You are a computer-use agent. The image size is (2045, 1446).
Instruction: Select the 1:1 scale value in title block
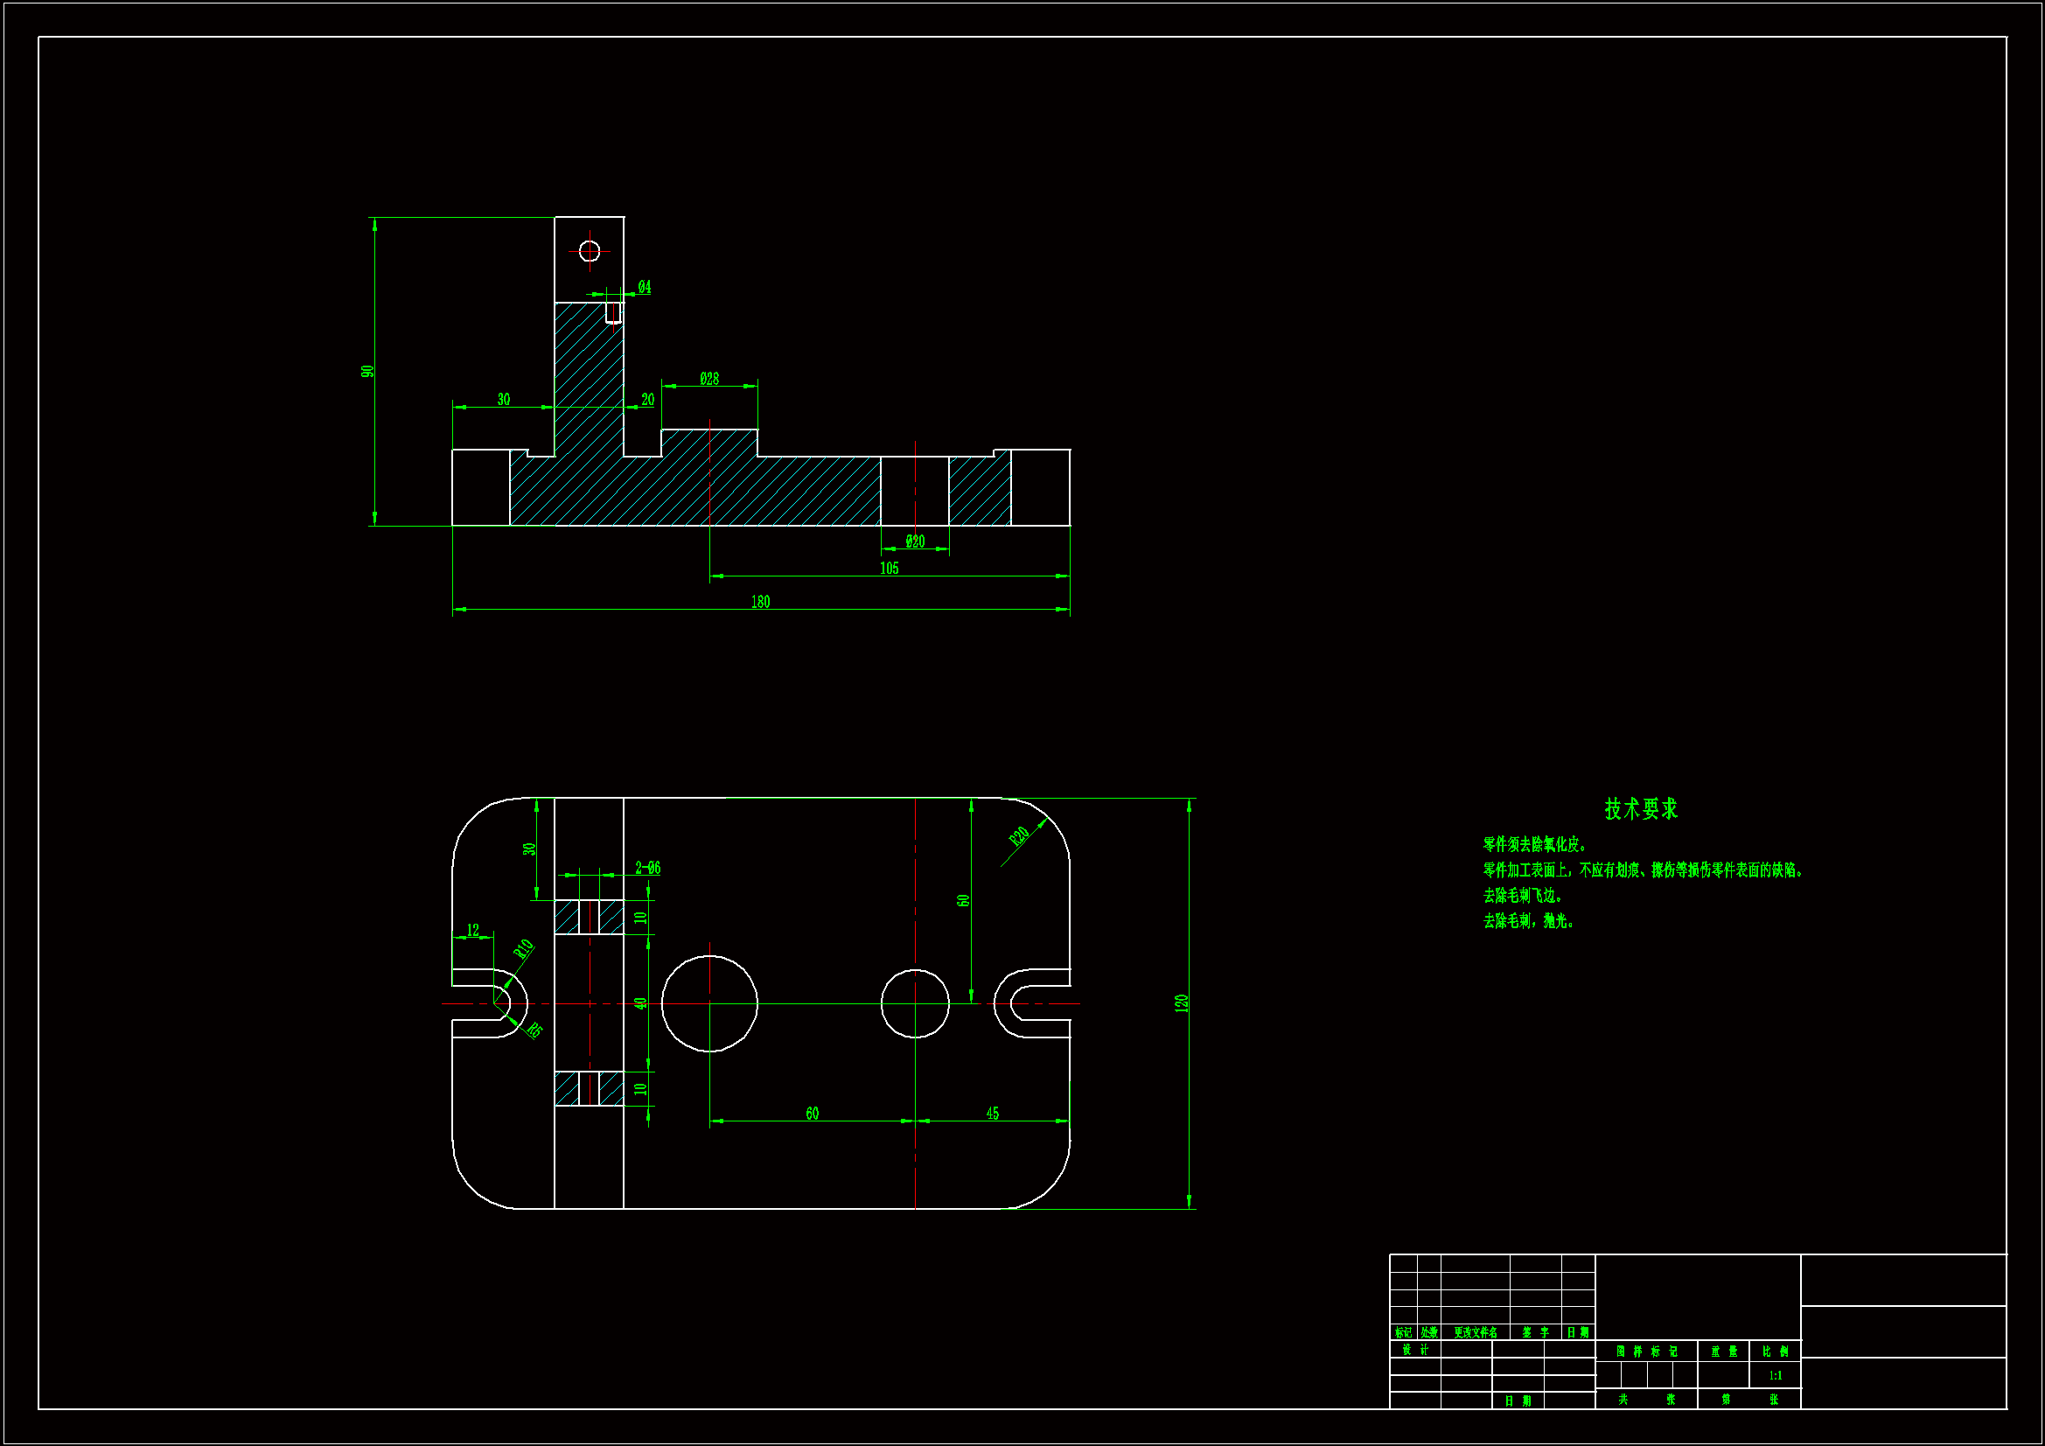point(1775,1376)
